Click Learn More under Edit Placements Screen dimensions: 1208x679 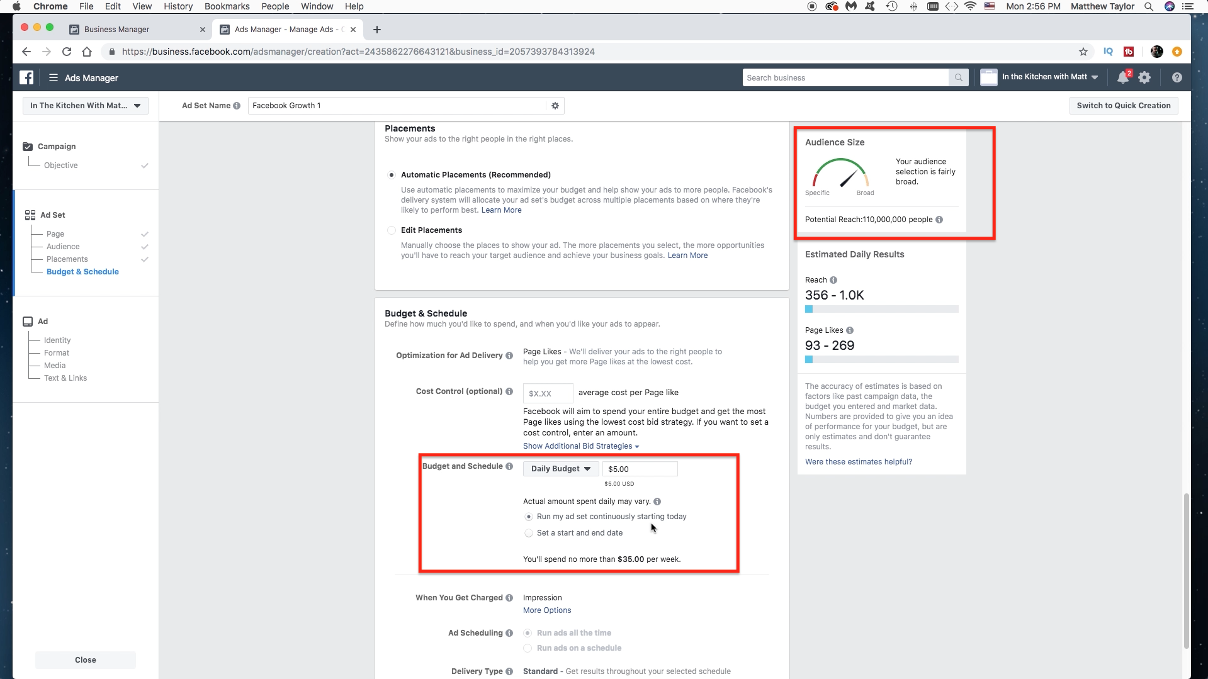point(687,255)
